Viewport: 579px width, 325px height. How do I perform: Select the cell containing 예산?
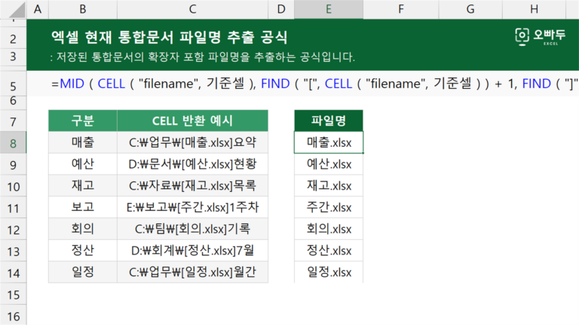tap(83, 164)
